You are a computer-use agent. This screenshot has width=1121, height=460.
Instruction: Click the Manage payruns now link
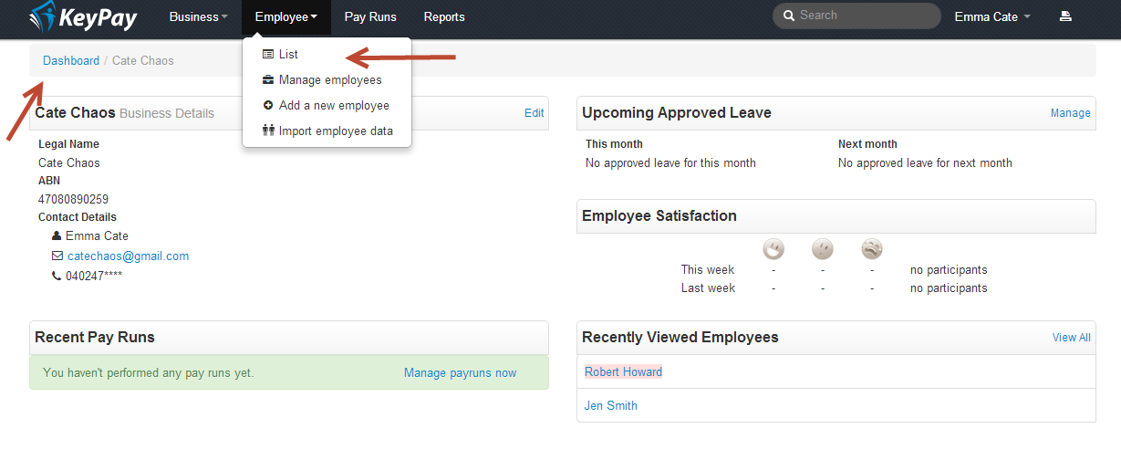[x=460, y=372]
